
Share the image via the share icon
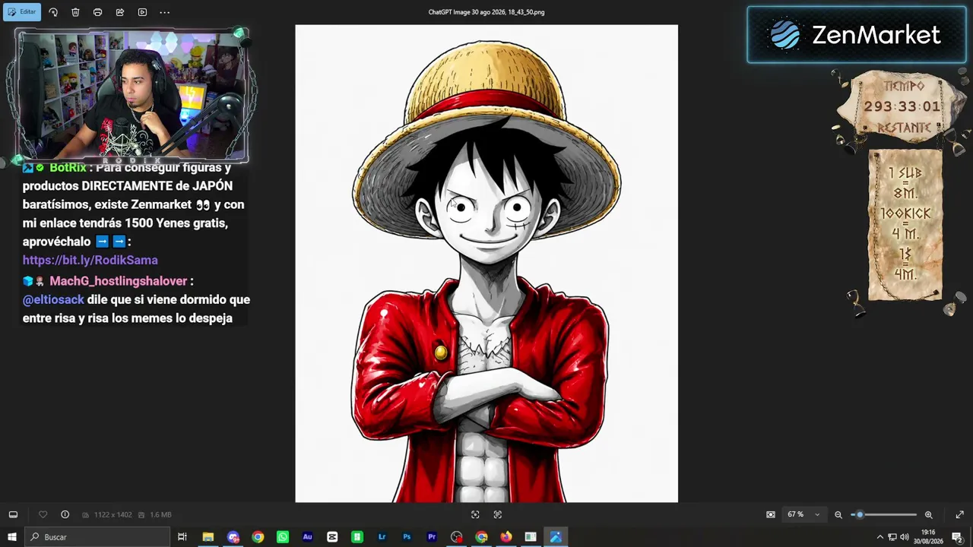pos(119,12)
